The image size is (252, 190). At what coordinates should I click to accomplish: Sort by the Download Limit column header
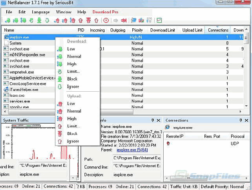click(x=163, y=30)
